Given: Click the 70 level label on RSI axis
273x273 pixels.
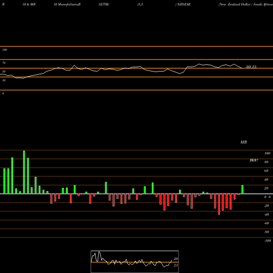Looking at the screenshot, I should pos(4,63).
